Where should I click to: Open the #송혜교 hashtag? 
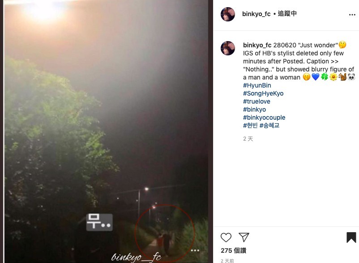coord(269,125)
